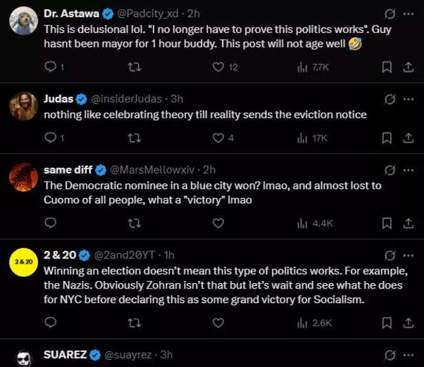Share the same diff tweet
Image resolution: width=424 pixels, height=367 pixels.
(407, 223)
